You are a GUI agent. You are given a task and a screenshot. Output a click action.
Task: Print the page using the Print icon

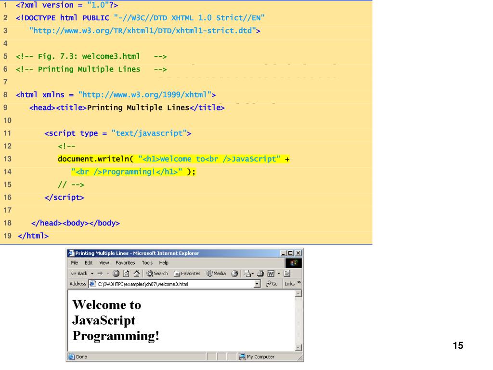pos(260,274)
